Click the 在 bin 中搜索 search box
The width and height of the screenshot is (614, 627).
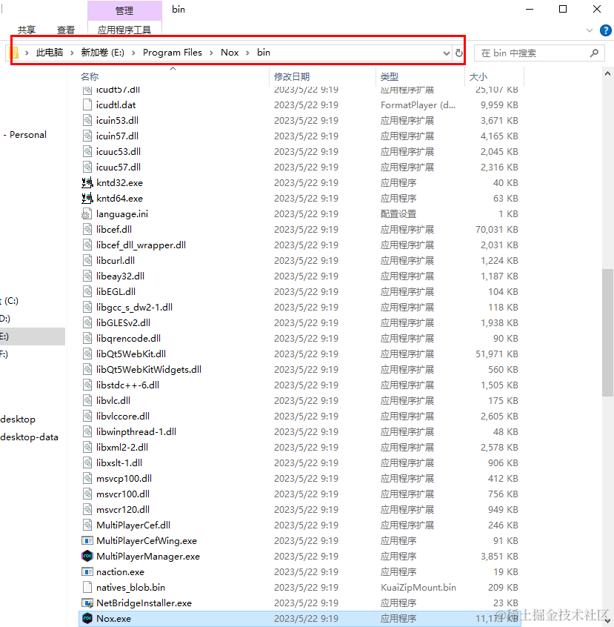(x=539, y=53)
